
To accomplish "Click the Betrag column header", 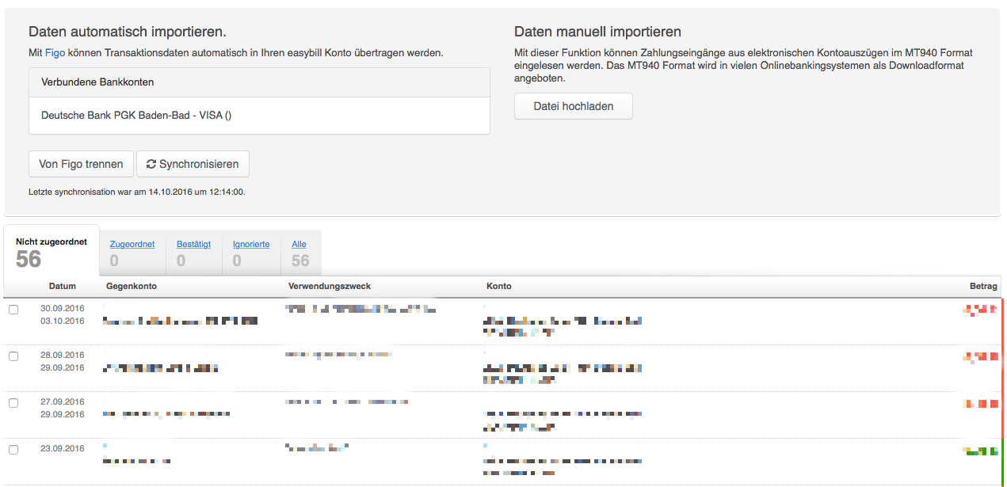I will (x=983, y=286).
